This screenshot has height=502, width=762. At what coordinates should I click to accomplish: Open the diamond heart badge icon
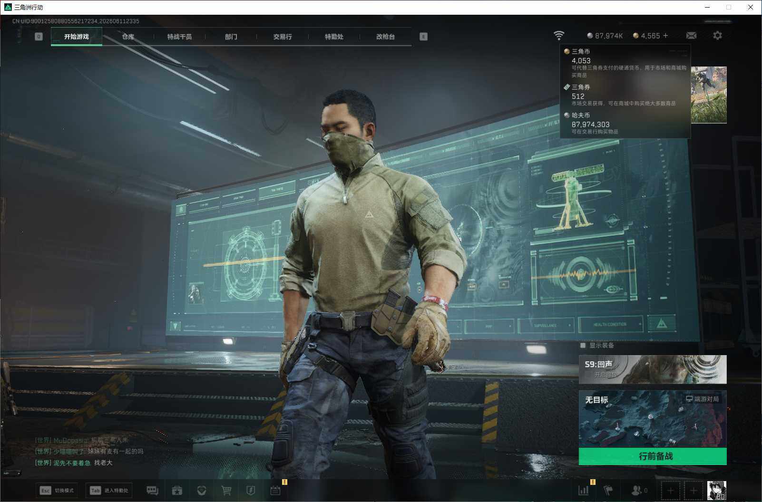(x=202, y=491)
